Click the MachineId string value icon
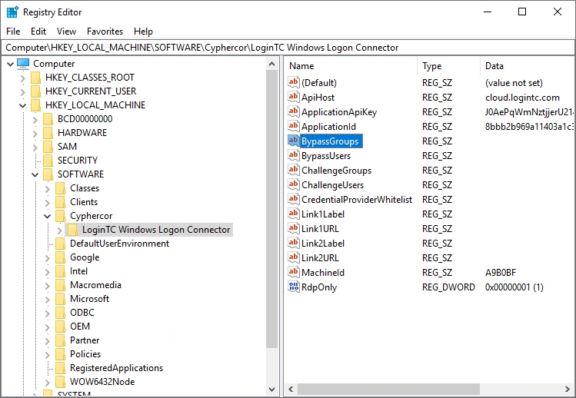 click(x=294, y=273)
